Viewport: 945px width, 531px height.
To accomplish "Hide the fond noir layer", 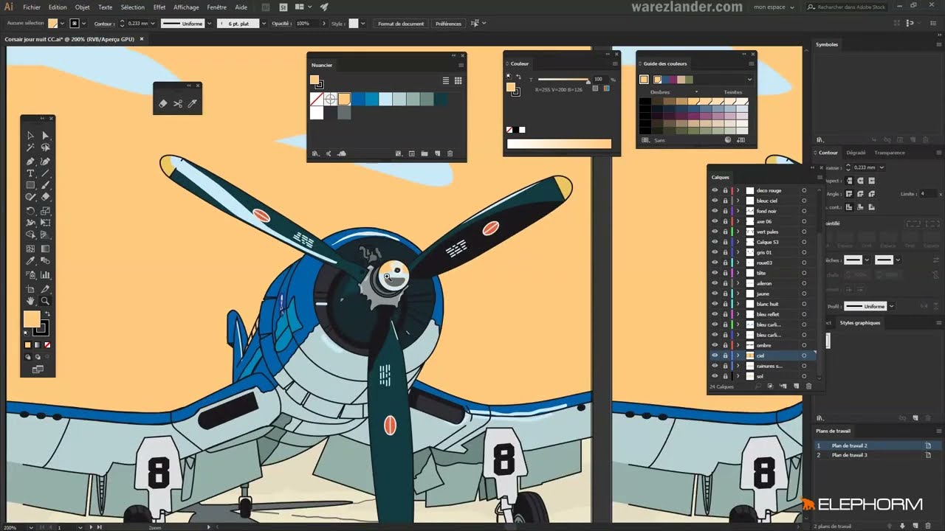I will coord(714,211).
